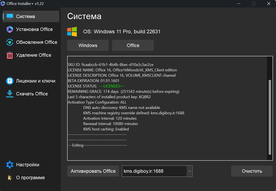Click the blue gear Настройки icon
276x191 pixels.
(9, 165)
